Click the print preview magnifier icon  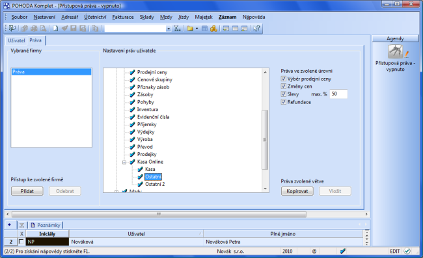click(43, 29)
